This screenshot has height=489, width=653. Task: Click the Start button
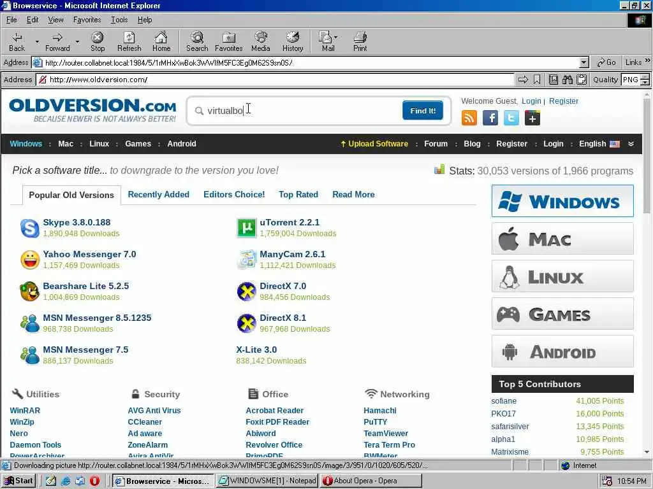[x=18, y=481]
